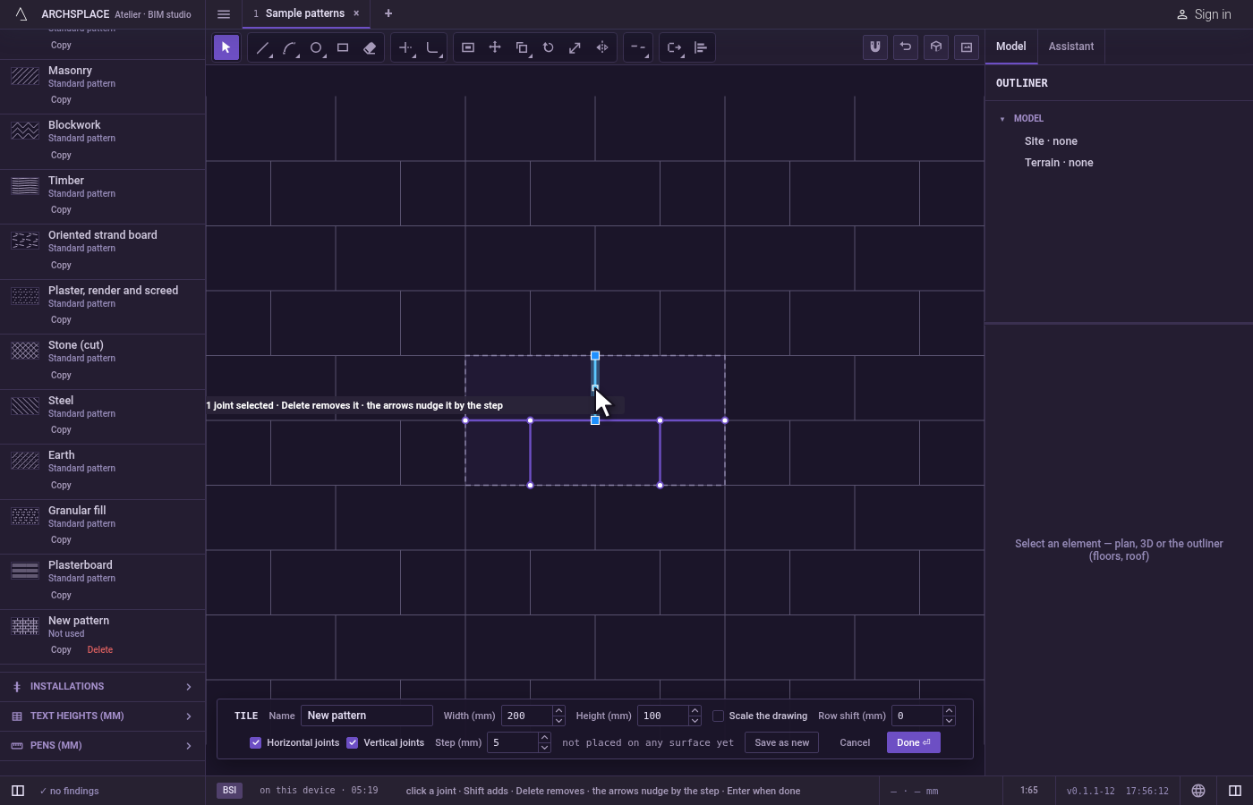
Task: Click the tile Name input field
Action: pyautogui.click(x=367, y=716)
